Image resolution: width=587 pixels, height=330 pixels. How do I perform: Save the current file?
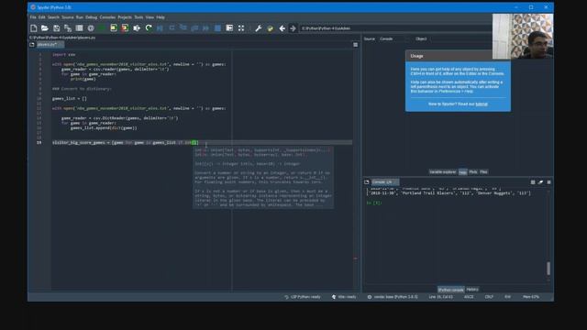[x=57, y=28]
